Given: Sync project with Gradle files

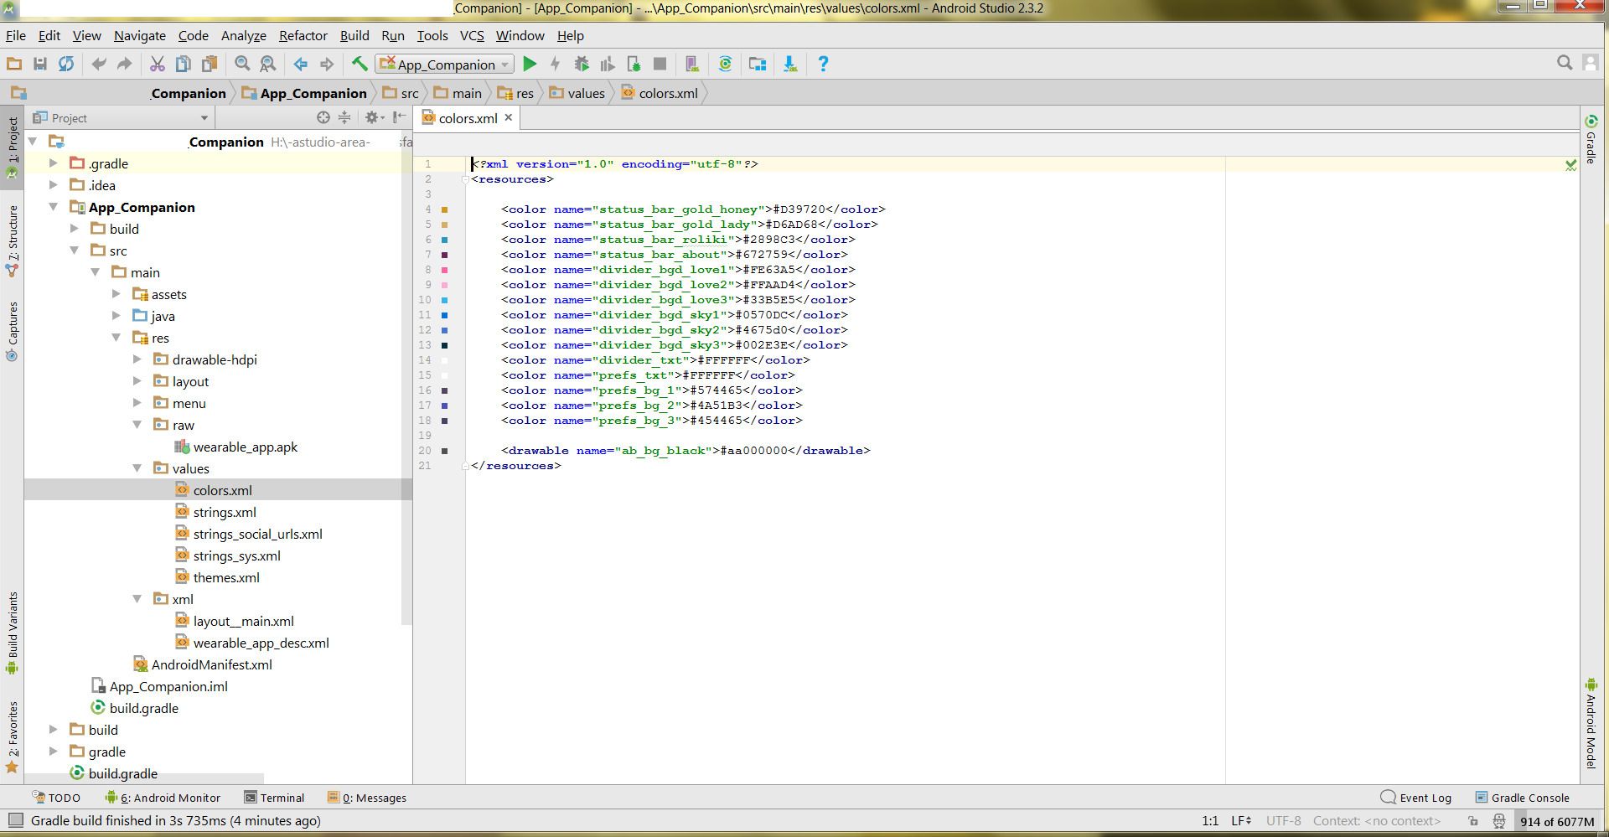Looking at the screenshot, I should 726,65.
